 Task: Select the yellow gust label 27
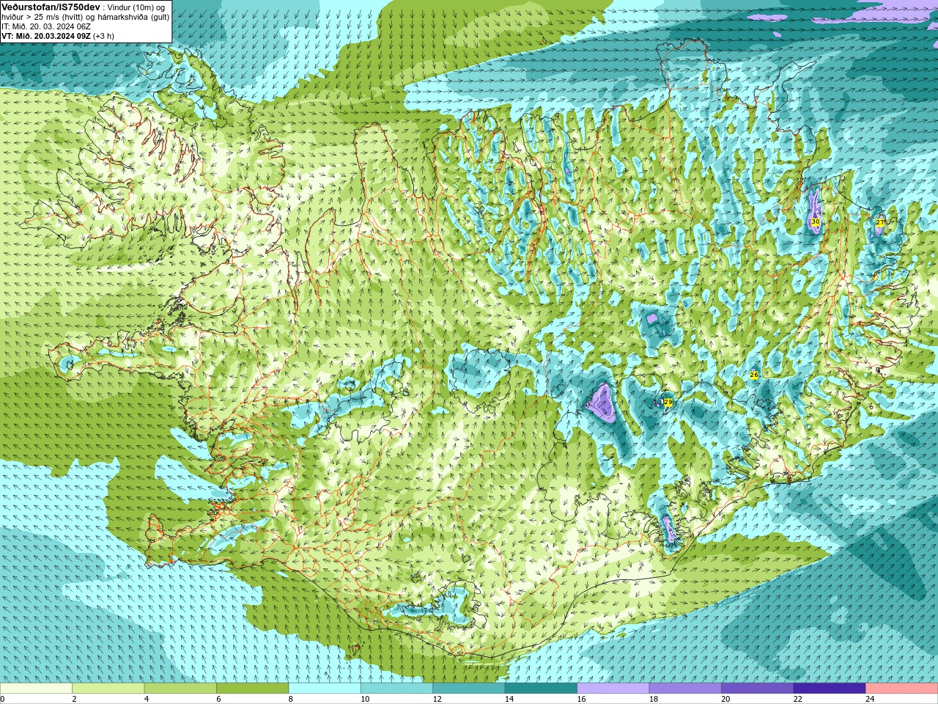point(880,222)
